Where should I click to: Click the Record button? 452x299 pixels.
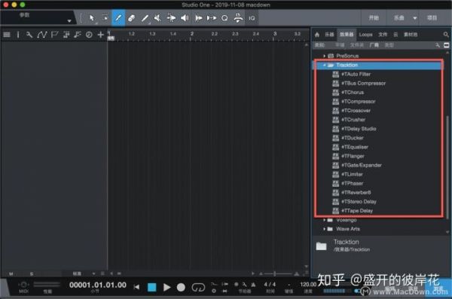pos(181,287)
